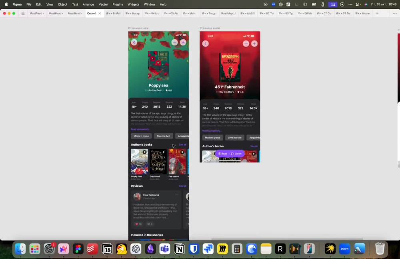The width and height of the screenshot is (400, 259).
Task: Click the Read button in Fahrenheit frame
Action: [x=223, y=153]
